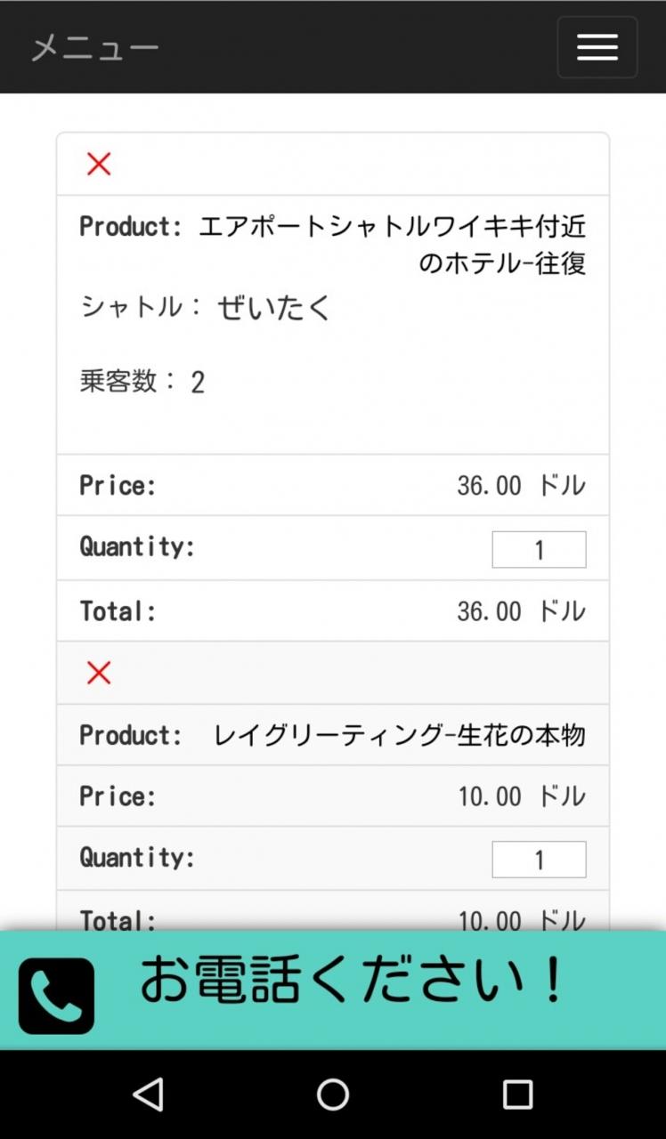666x1139 pixels.
Task: Click the Quantity label of airport shuttle item
Action: coord(137,546)
